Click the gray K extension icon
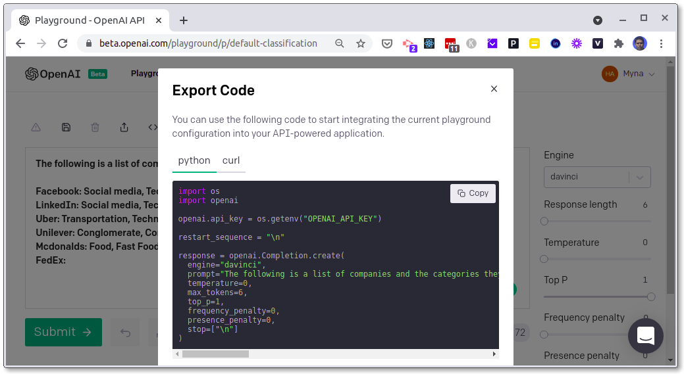The image size is (684, 374). coord(471,43)
